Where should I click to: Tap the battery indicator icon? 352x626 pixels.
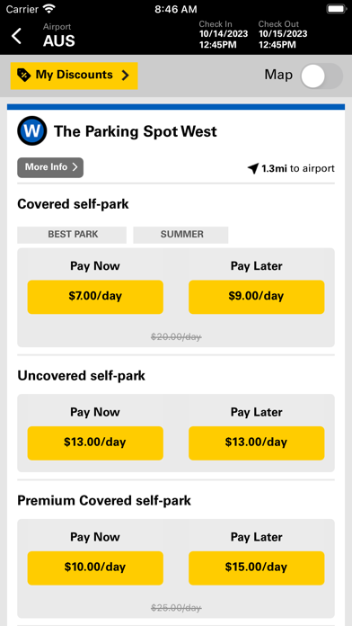[x=336, y=8]
